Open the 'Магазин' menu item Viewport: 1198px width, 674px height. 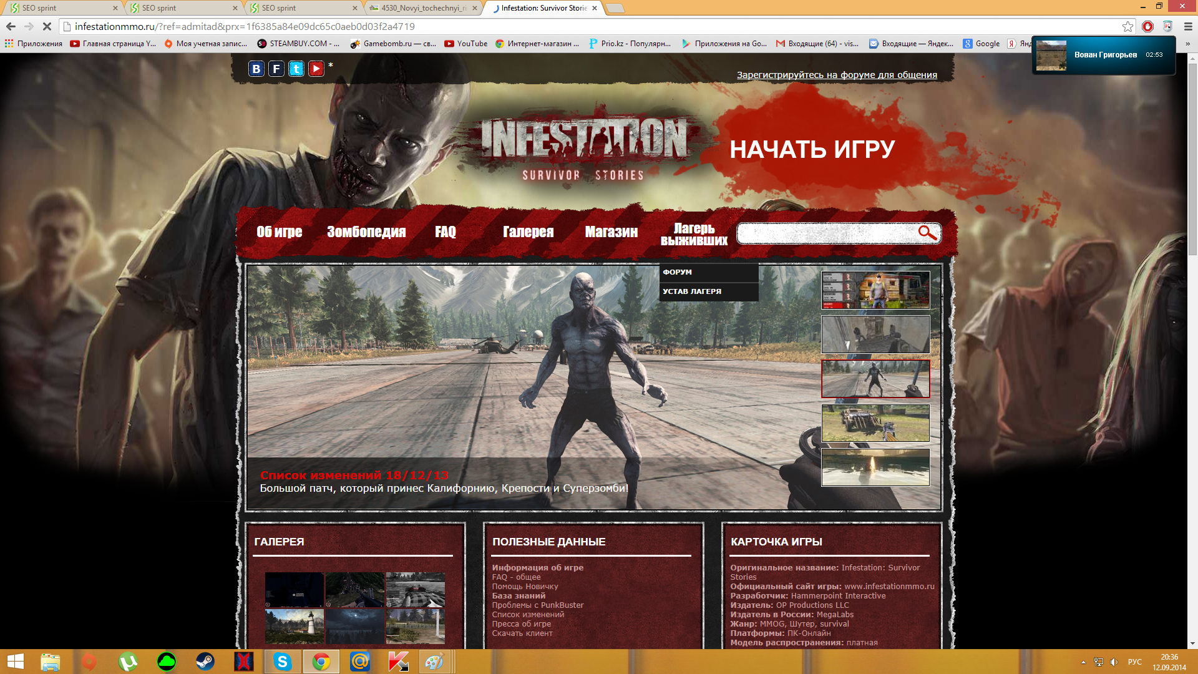611,232
